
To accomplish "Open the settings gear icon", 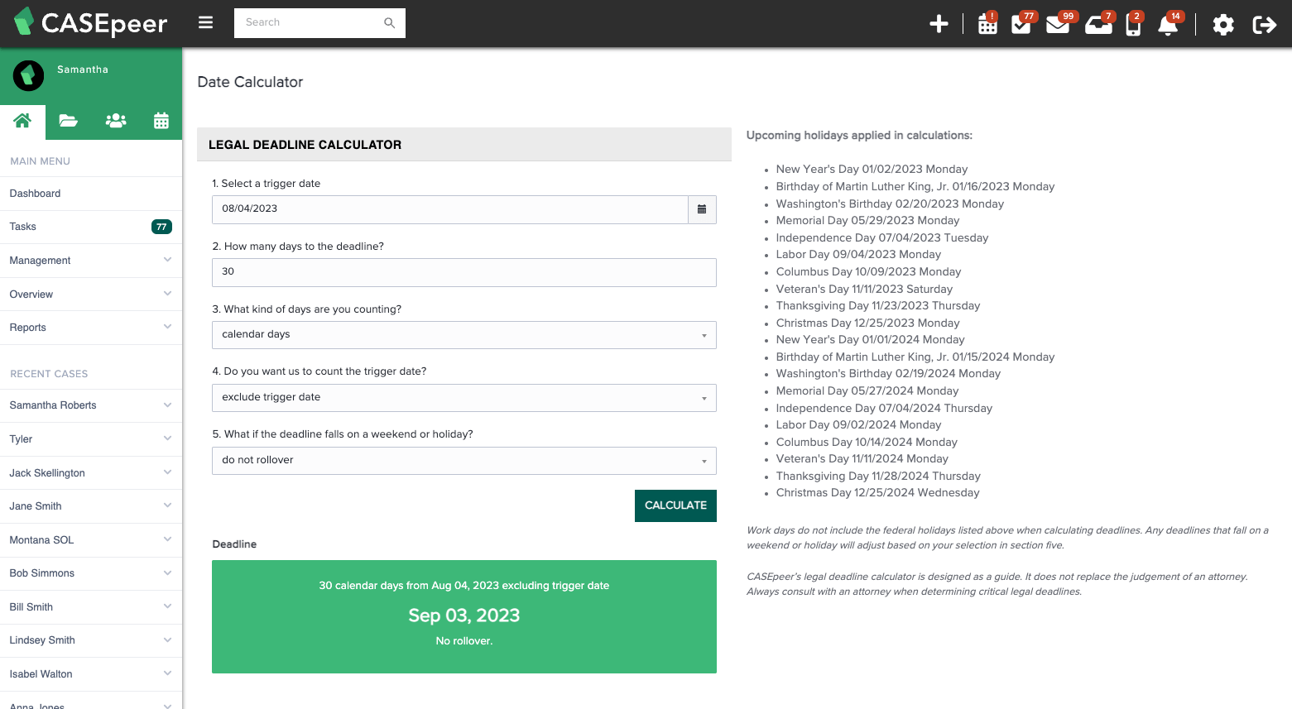I will pos(1223,25).
